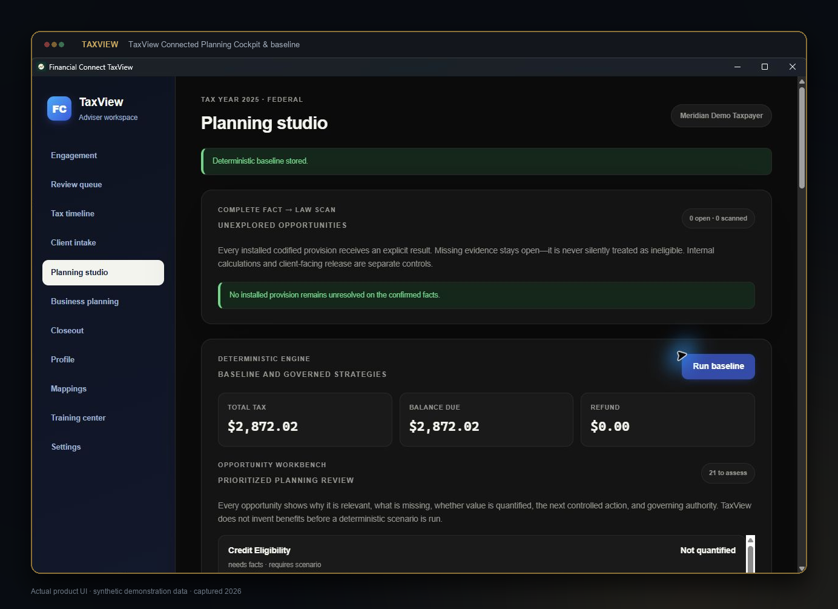The width and height of the screenshot is (838, 609).
Task: Open the Review queue
Action: [103, 185]
